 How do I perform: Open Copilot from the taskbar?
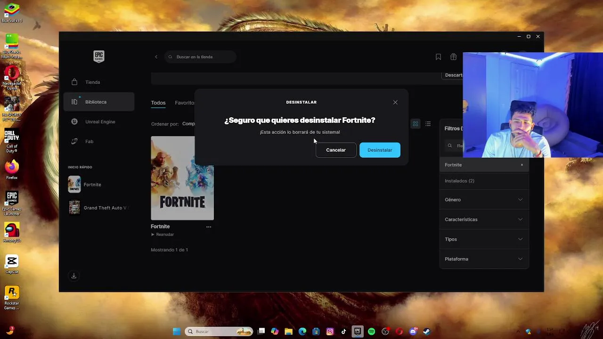point(275,331)
